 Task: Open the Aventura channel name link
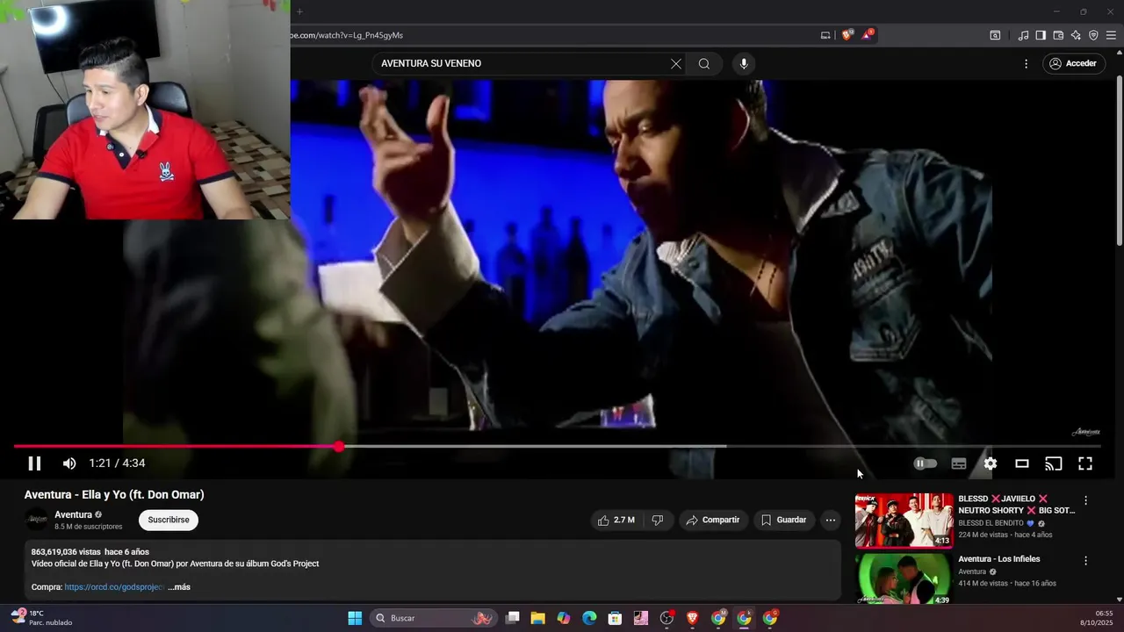point(73,514)
